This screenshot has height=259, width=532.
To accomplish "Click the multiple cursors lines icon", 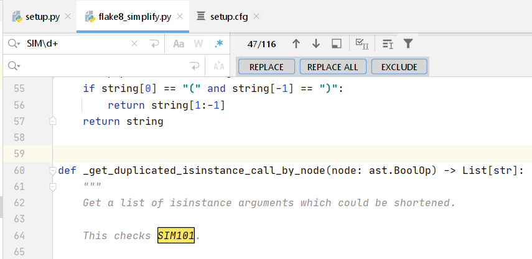I will (388, 43).
